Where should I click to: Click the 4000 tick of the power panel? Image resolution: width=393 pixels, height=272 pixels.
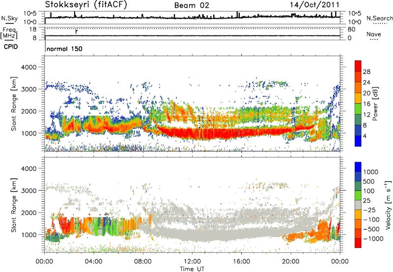pyautogui.click(x=28, y=67)
